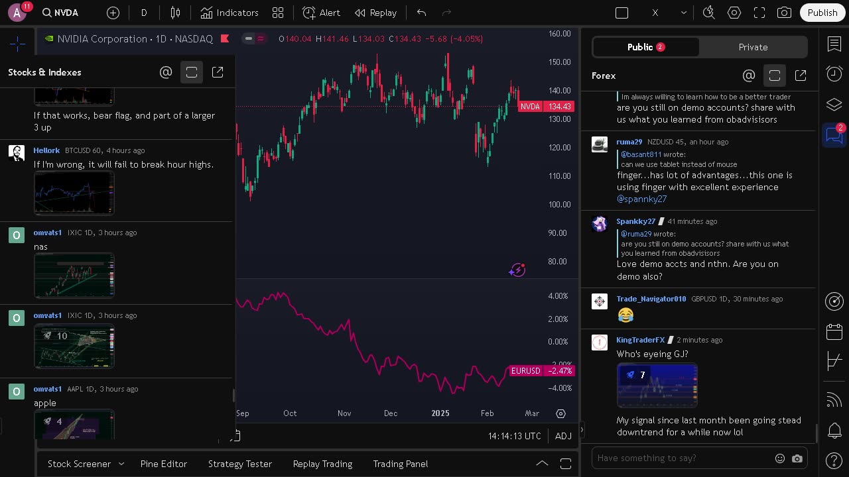Click in the 'Have something to say?' field
The image size is (849, 477).
(x=683, y=458)
